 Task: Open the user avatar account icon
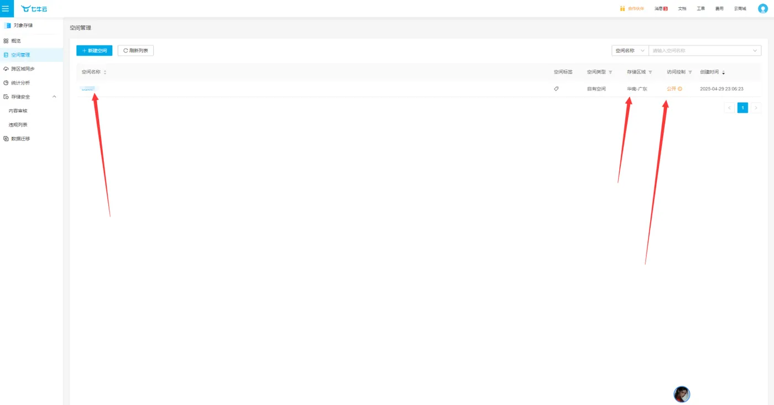[x=763, y=8]
